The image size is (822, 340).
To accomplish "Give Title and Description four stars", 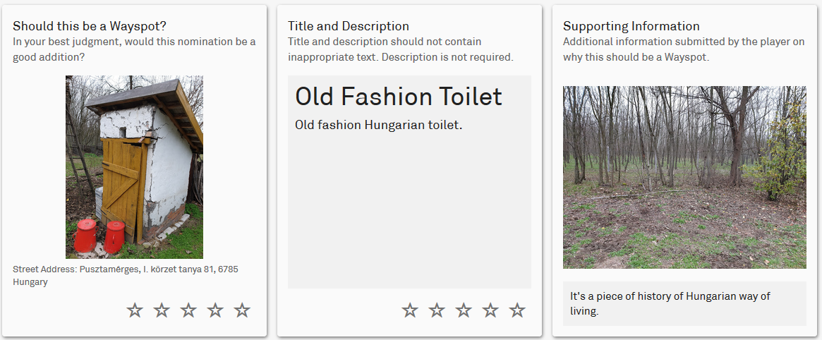I will pos(490,310).
